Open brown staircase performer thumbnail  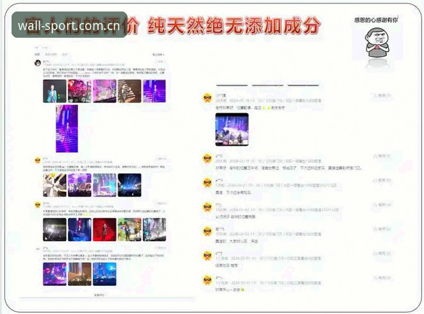[129, 91]
